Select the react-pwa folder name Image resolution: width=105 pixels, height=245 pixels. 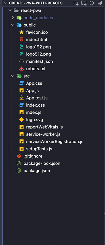point(31,10)
